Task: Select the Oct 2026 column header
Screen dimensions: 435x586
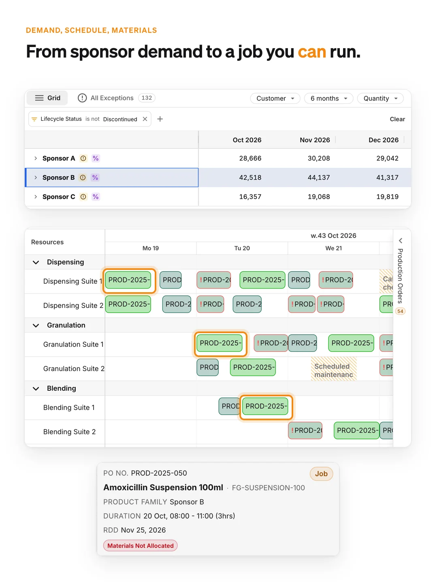Action: click(247, 140)
